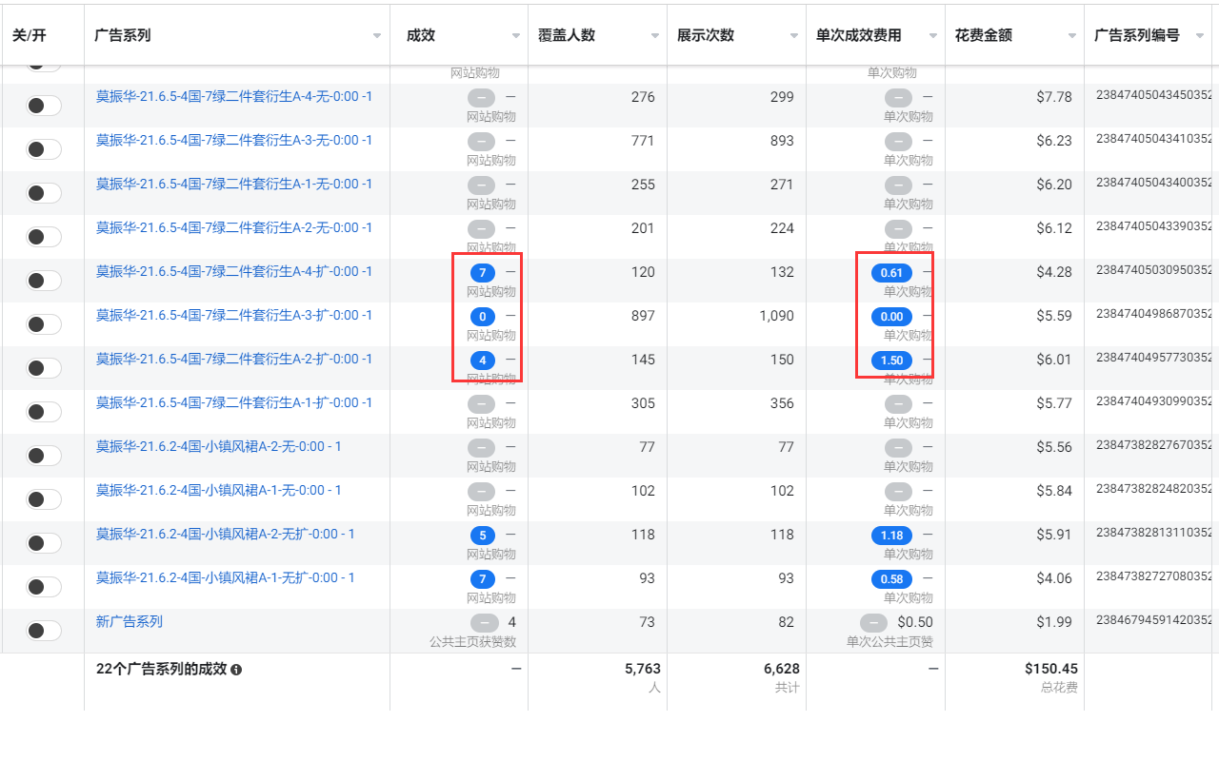This screenshot has height=761, width=1219.
Task: Open dropdown arrow of 单次成效费用 column
Action: point(933,36)
